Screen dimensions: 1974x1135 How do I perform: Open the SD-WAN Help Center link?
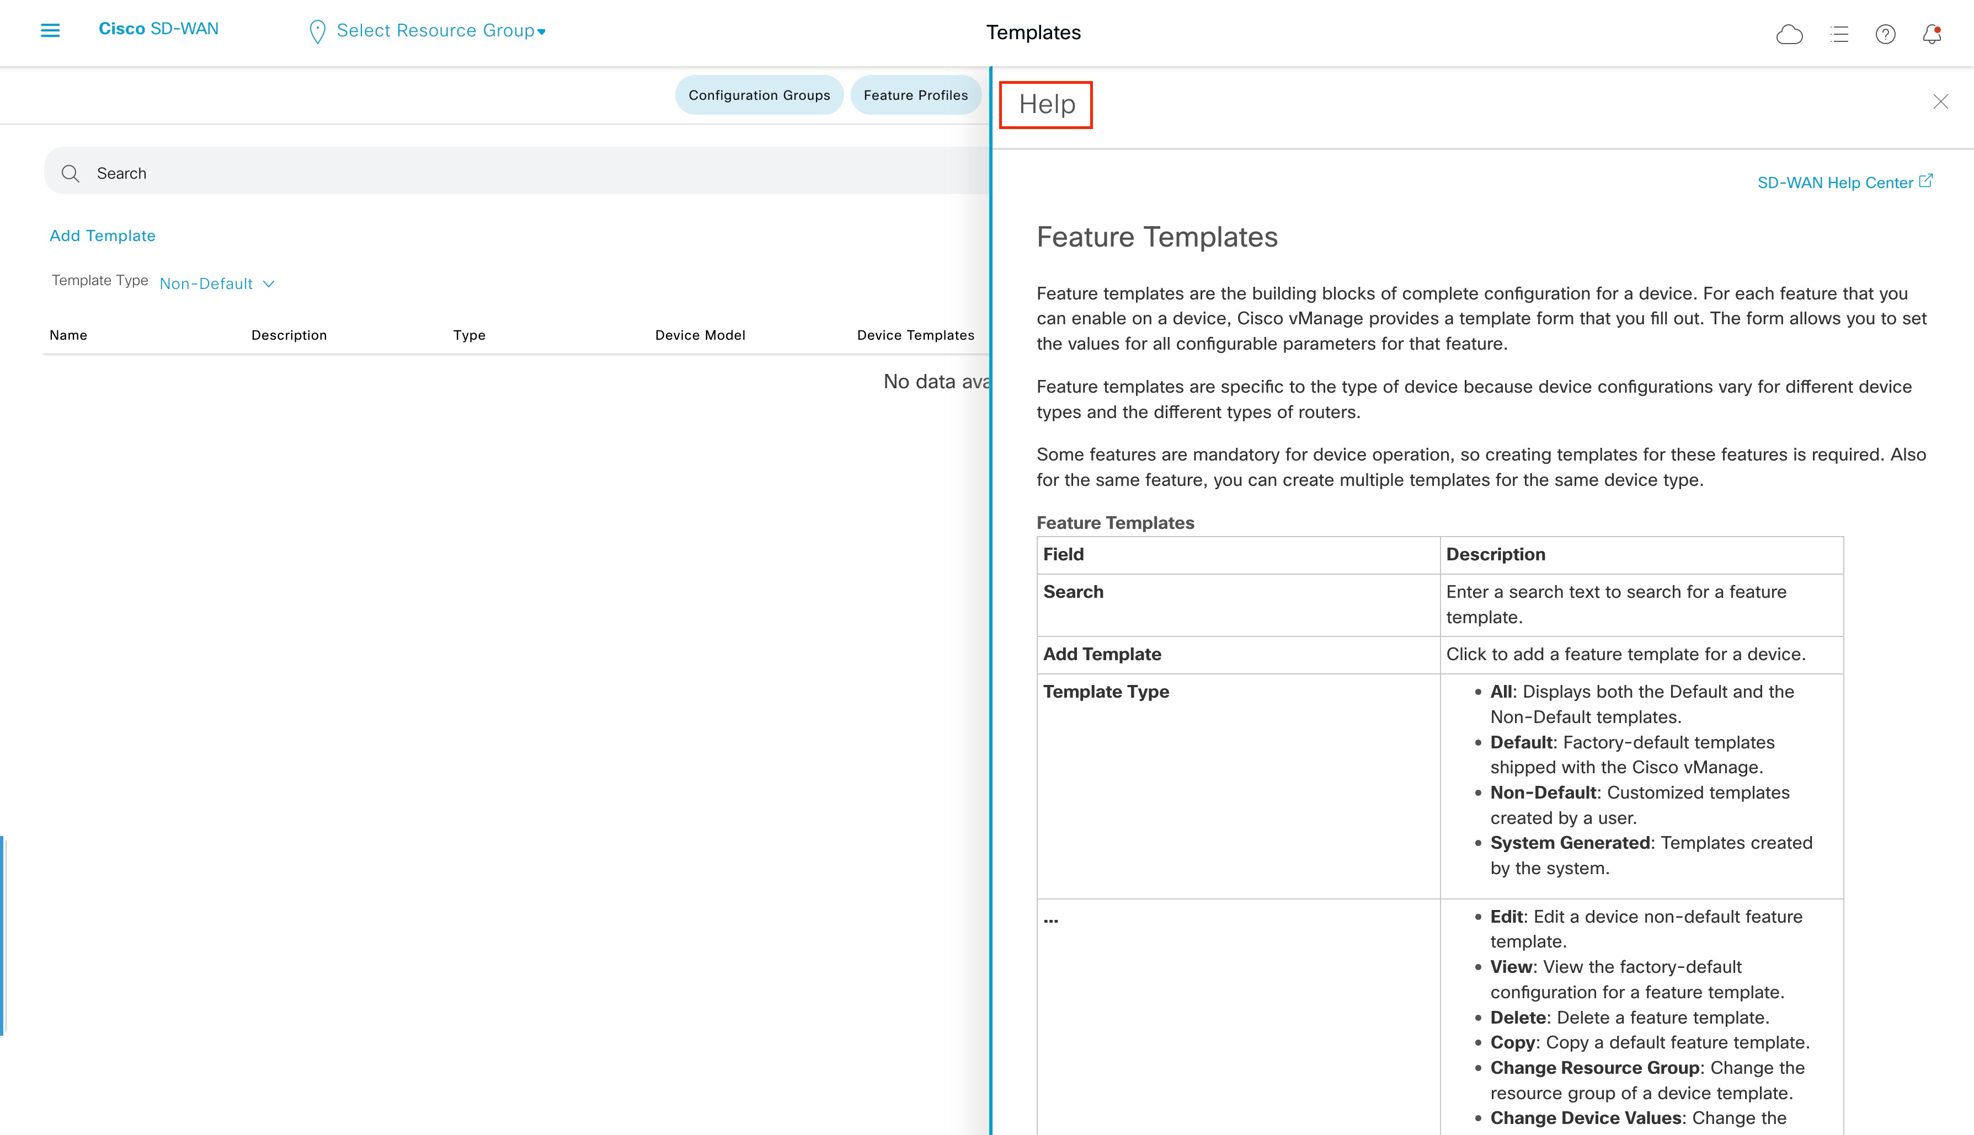pos(1837,181)
